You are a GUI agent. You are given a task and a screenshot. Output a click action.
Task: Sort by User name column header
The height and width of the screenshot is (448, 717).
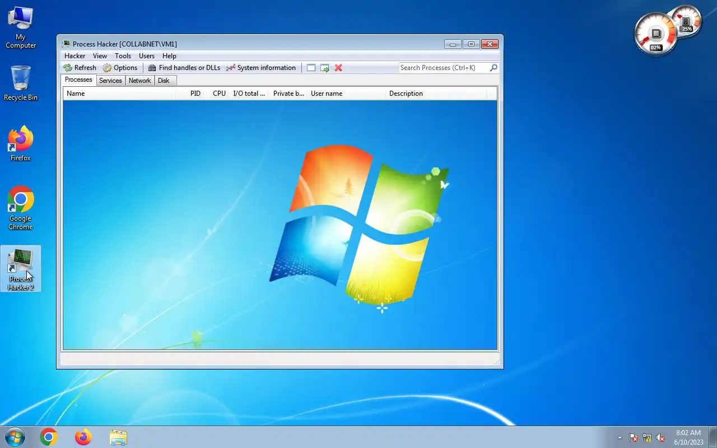tap(347, 94)
